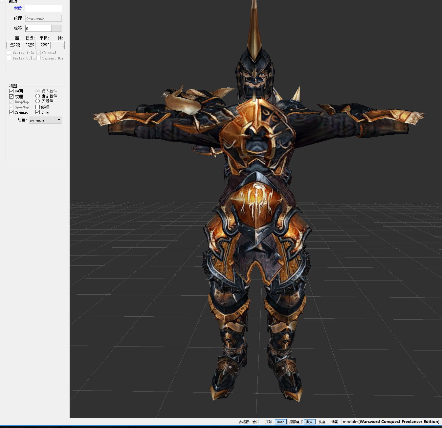Click the 坐标 positions count box 3297
442x428 pixels.
pyautogui.click(x=43, y=45)
